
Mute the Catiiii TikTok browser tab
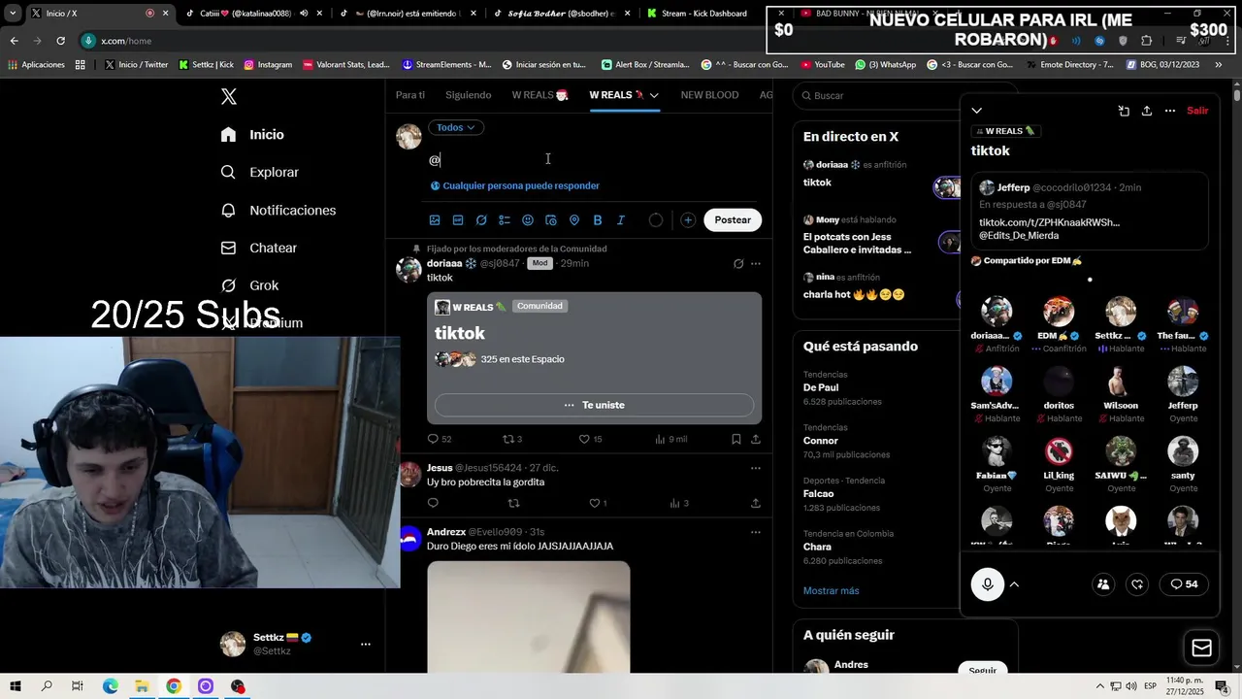(x=303, y=14)
